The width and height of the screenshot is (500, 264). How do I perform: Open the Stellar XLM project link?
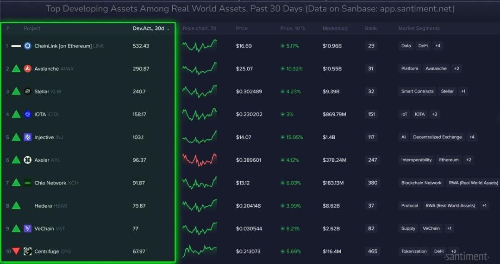[x=48, y=92]
